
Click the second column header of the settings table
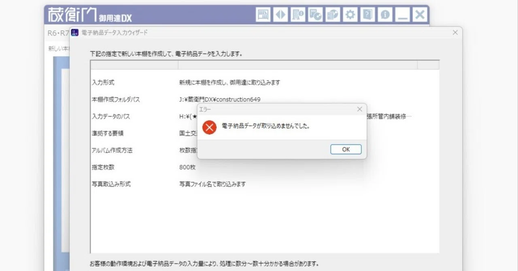pos(298,65)
